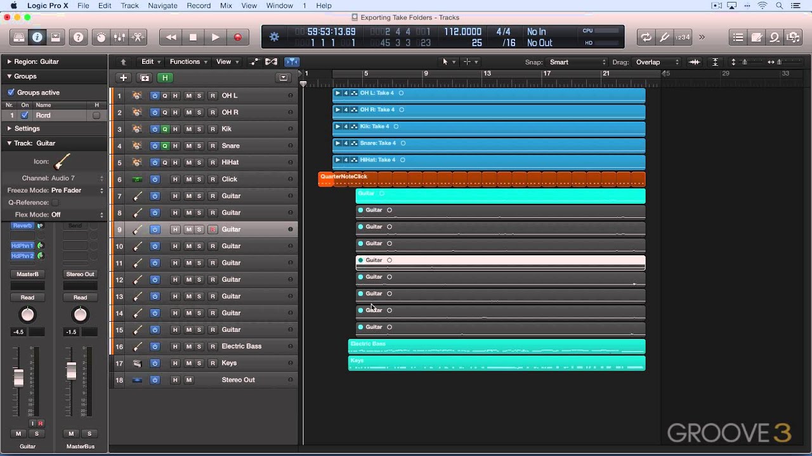Toggle green Hide tracks H button
Screen dimensions: 812x456
[165, 78]
